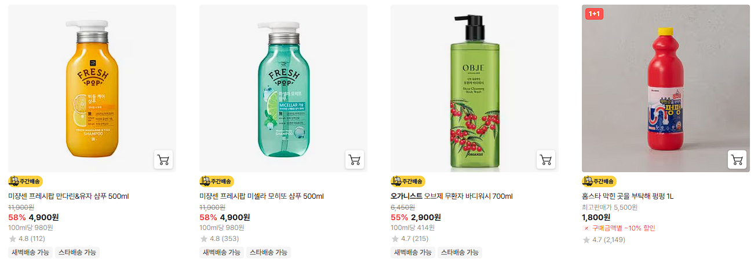
Task: Add Mandarin & Yuja shampoo to cart
Action: (163, 159)
